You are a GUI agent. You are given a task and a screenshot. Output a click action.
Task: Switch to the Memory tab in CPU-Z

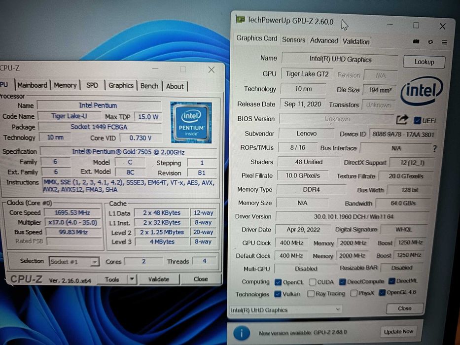(65, 85)
